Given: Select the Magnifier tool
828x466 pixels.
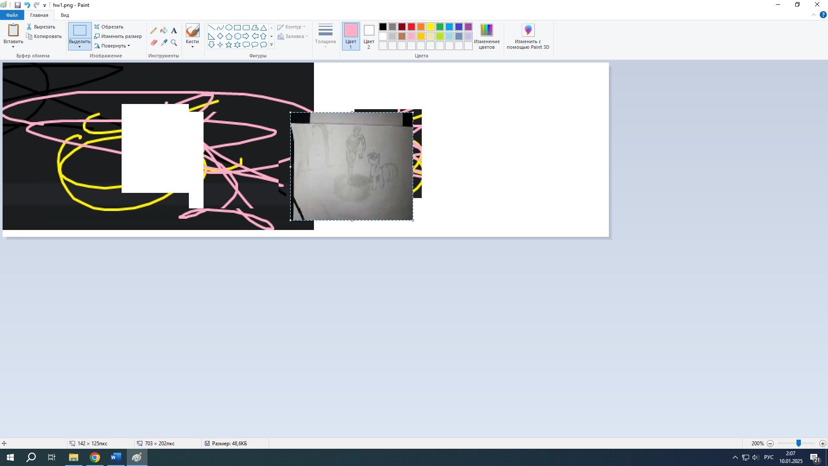Looking at the screenshot, I should click(x=174, y=43).
